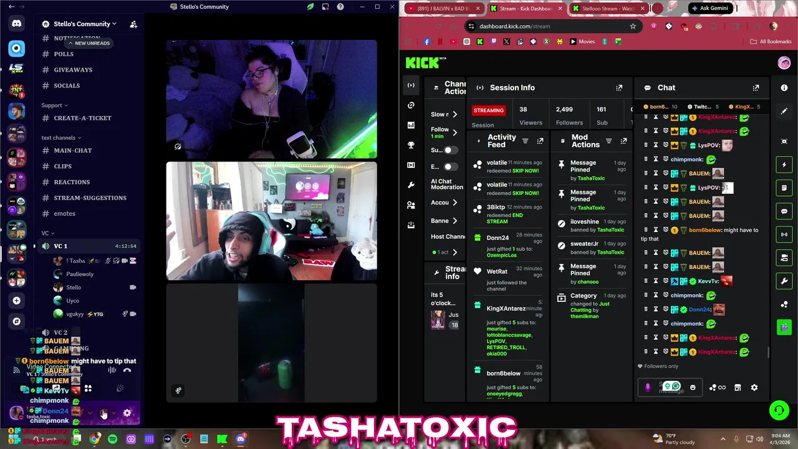
Task: Expand '1 act' host channel row
Action: 454,252
